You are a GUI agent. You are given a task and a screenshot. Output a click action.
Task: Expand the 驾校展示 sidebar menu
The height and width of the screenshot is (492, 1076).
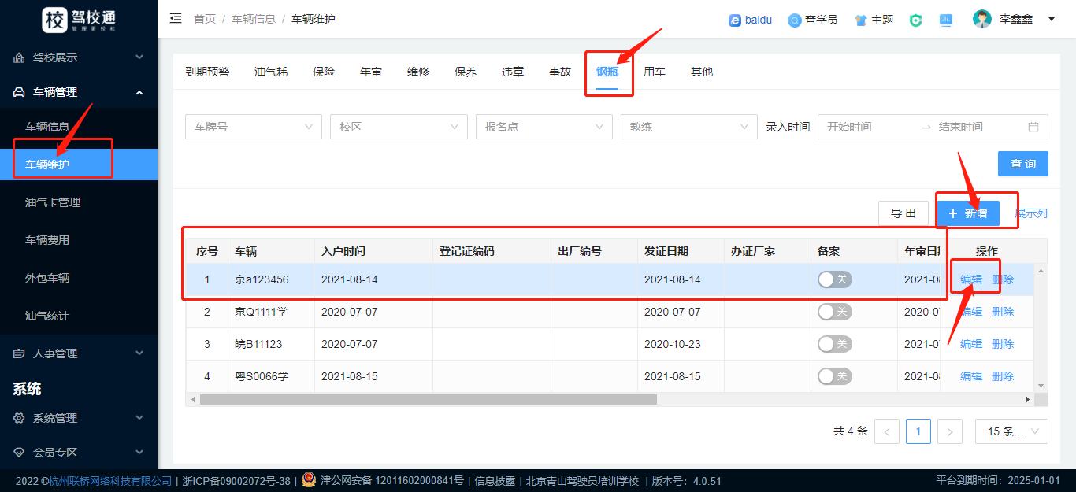click(139, 57)
